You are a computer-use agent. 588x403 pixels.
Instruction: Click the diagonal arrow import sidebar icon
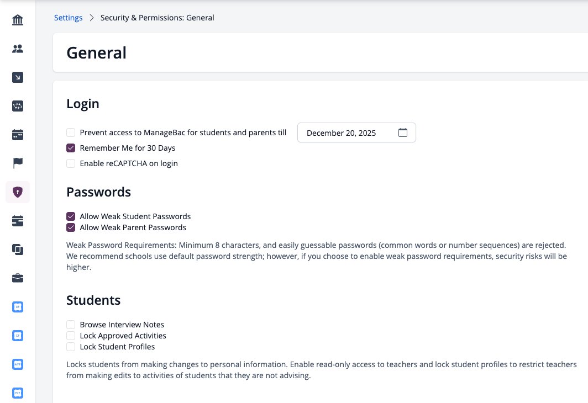18,77
